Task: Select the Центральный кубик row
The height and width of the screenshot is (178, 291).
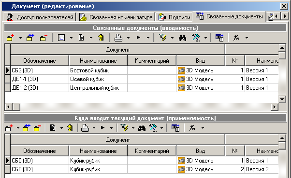Action: [142, 88]
